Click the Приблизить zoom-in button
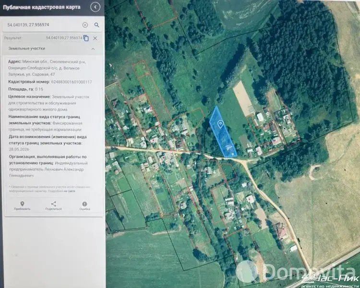This screenshot has height=288, width=360. [x=22, y=206]
